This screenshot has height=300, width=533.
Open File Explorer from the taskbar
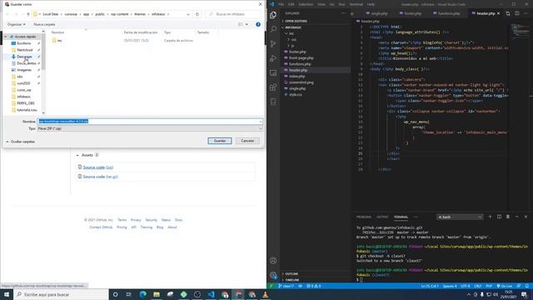tap(157, 294)
